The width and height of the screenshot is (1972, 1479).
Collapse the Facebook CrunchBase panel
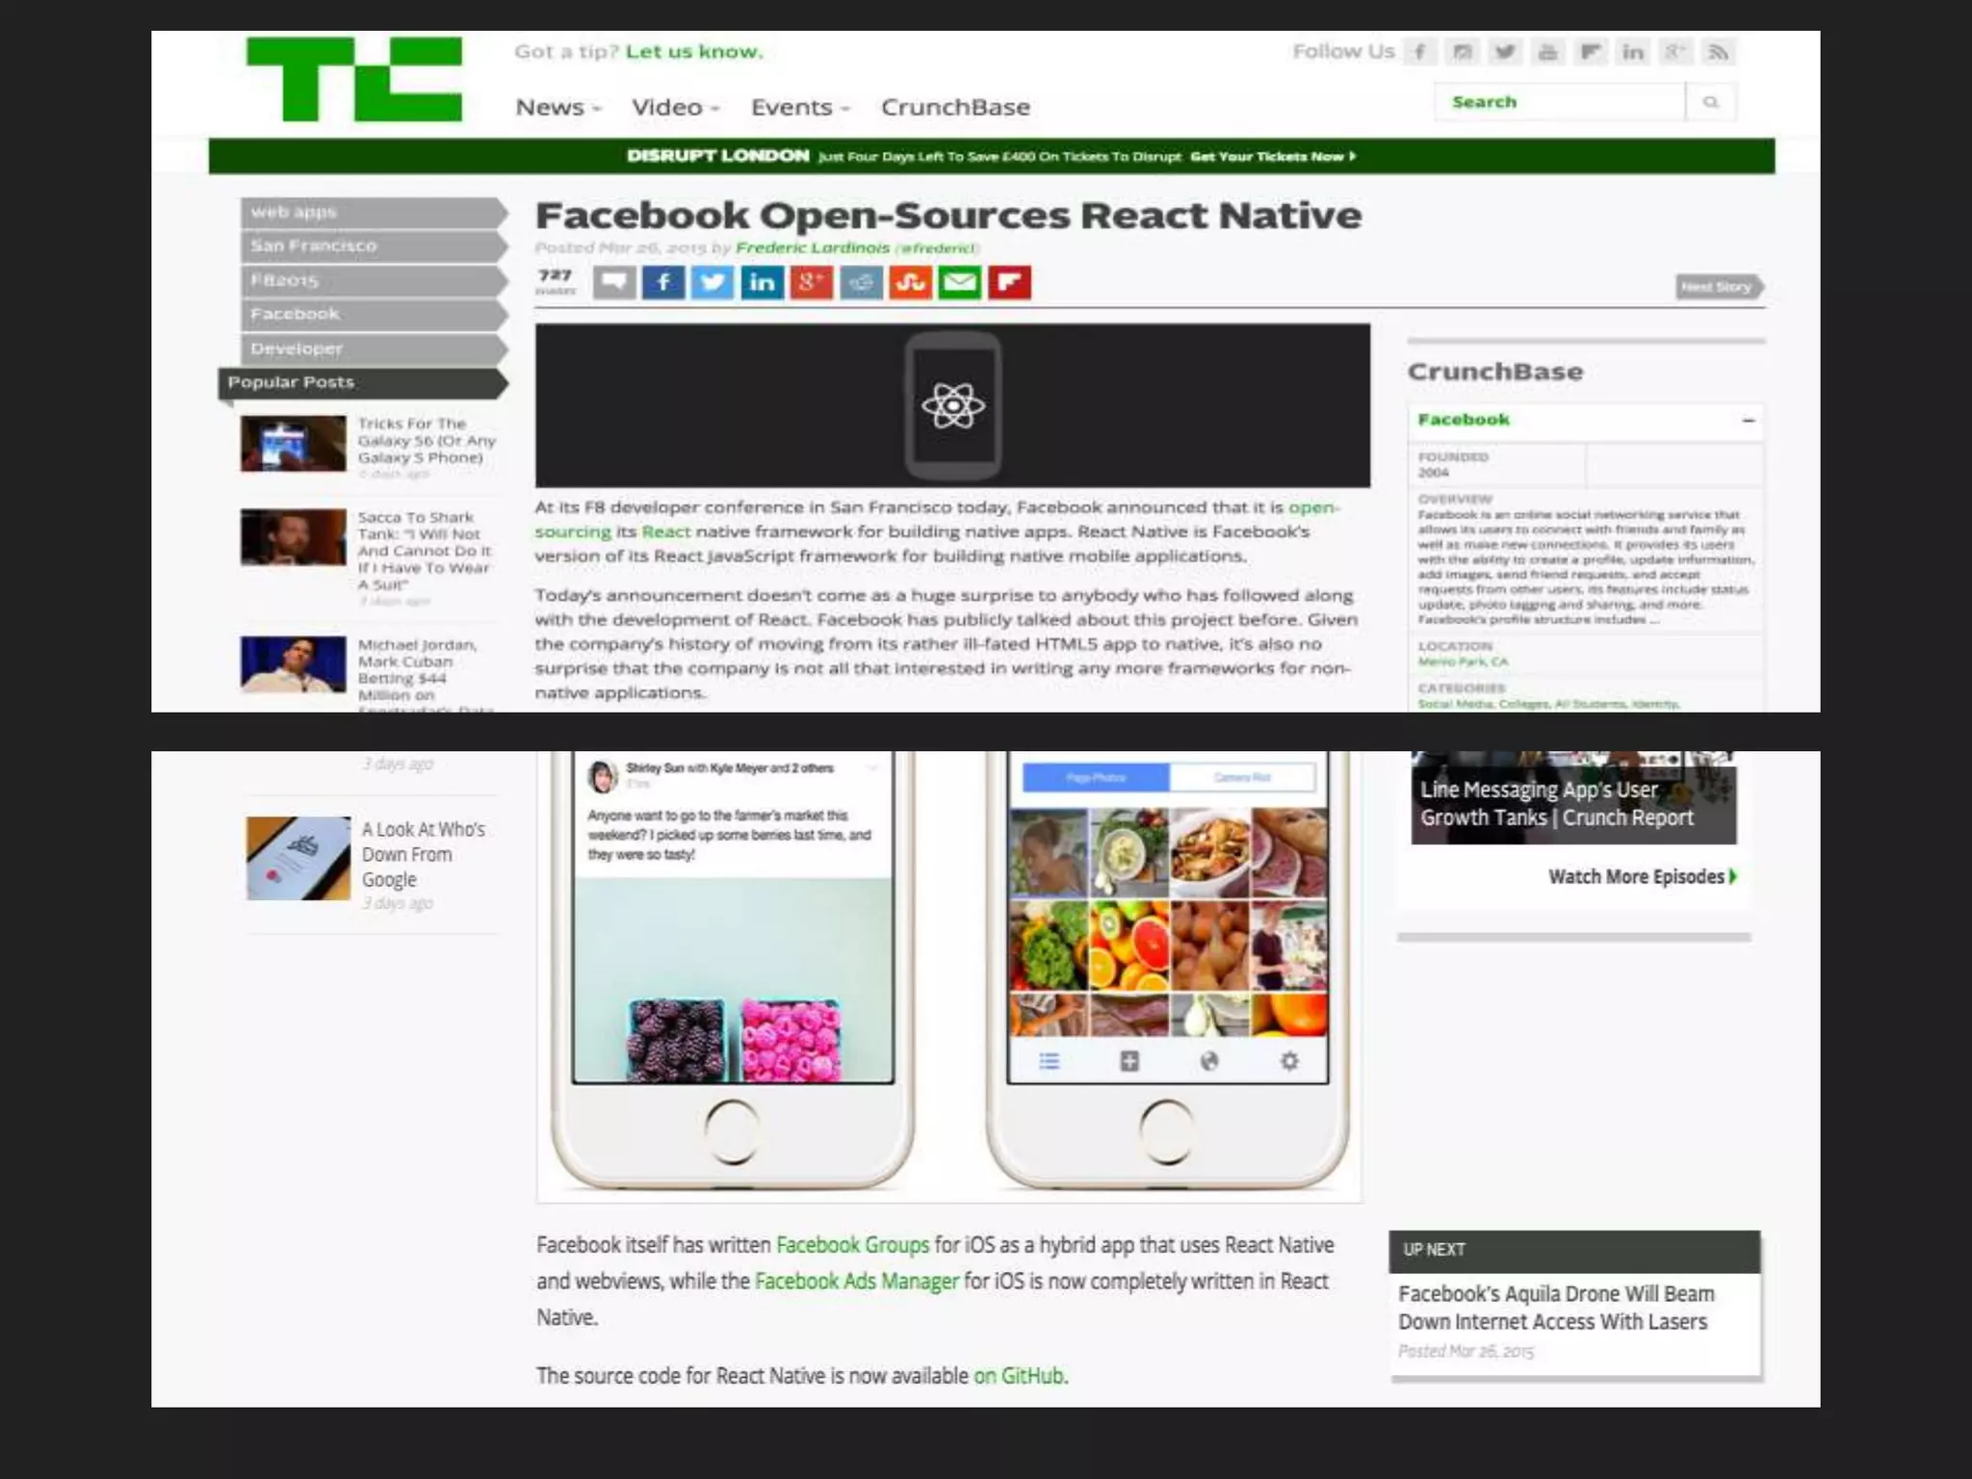[1748, 421]
